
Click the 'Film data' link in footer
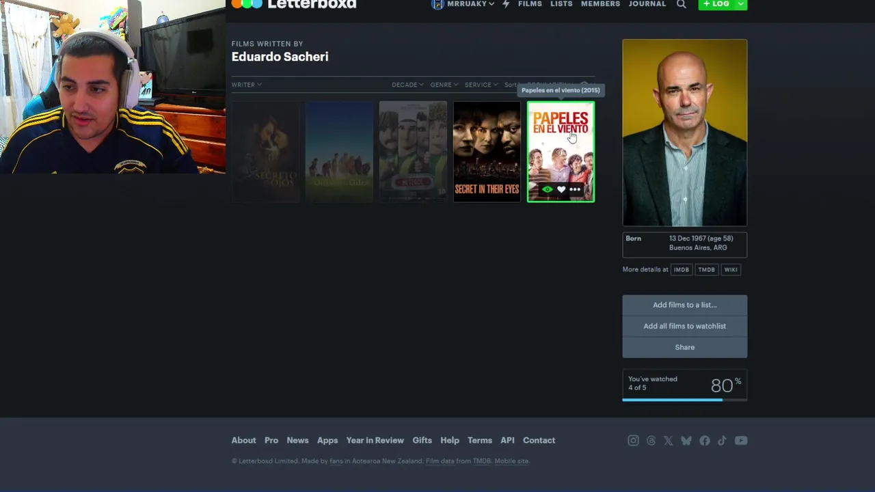(440, 461)
